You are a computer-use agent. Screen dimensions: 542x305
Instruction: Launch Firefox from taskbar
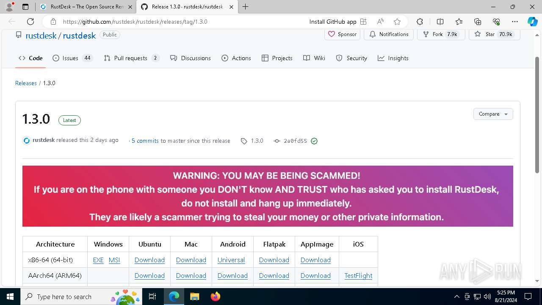pos(215,297)
